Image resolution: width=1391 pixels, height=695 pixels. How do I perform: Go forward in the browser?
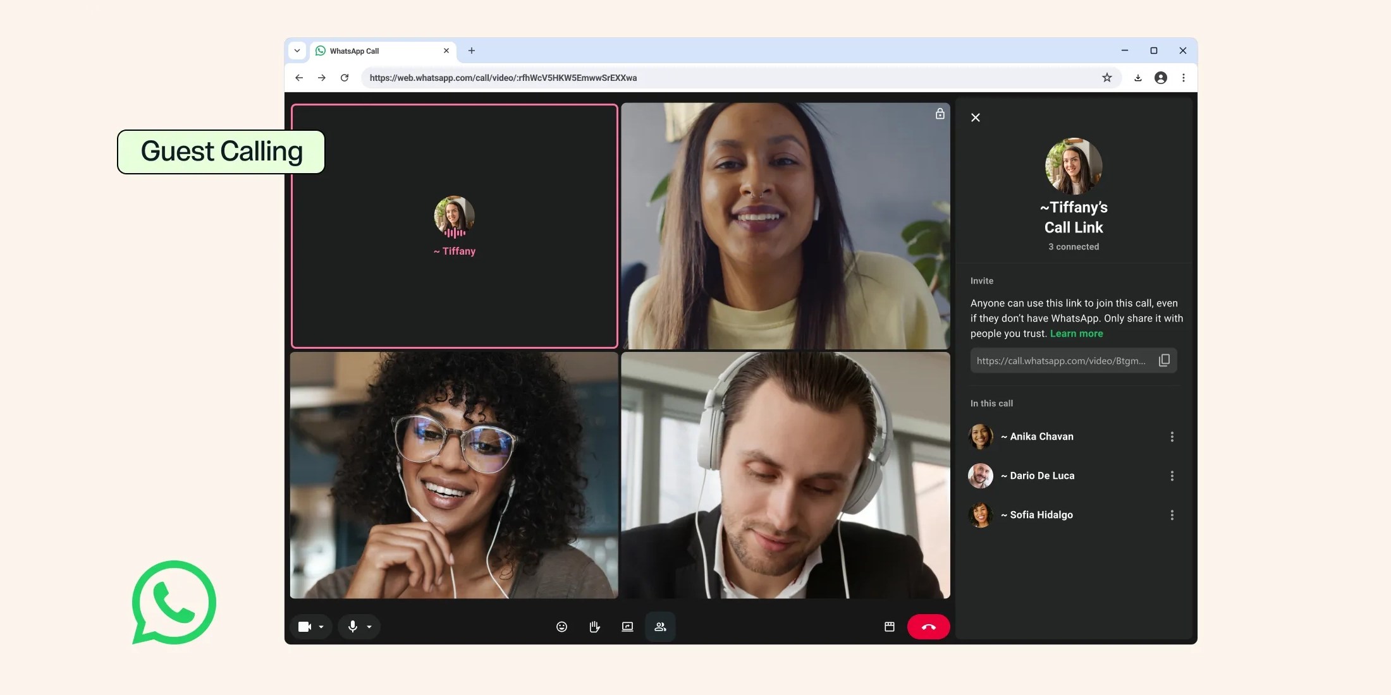click(322, 78)
